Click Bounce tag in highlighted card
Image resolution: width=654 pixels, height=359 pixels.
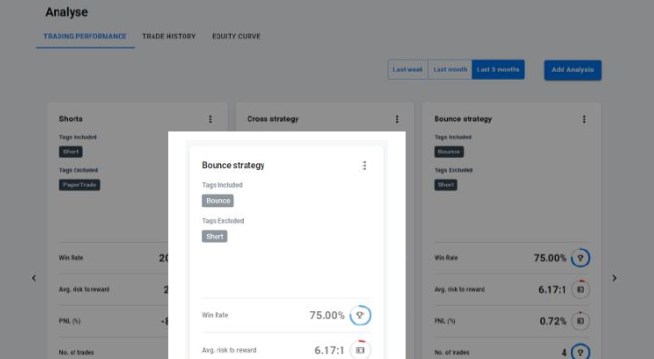click(218, 201)
